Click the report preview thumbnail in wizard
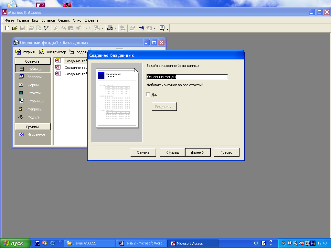Image resolution: width=331 pixels, height=248 pixels. [x=117, y=98]
